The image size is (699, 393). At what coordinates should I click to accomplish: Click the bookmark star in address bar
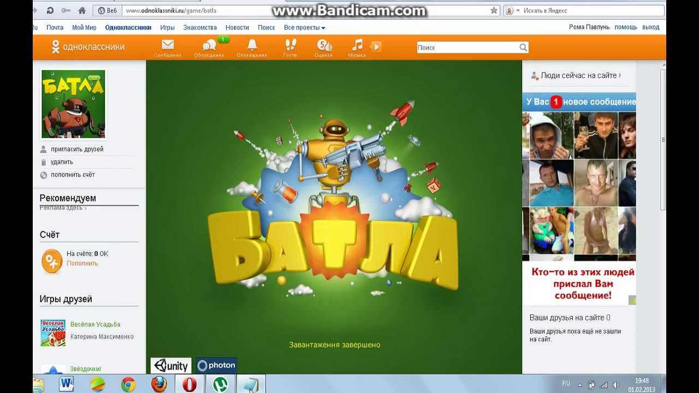(x=494, y=10)
